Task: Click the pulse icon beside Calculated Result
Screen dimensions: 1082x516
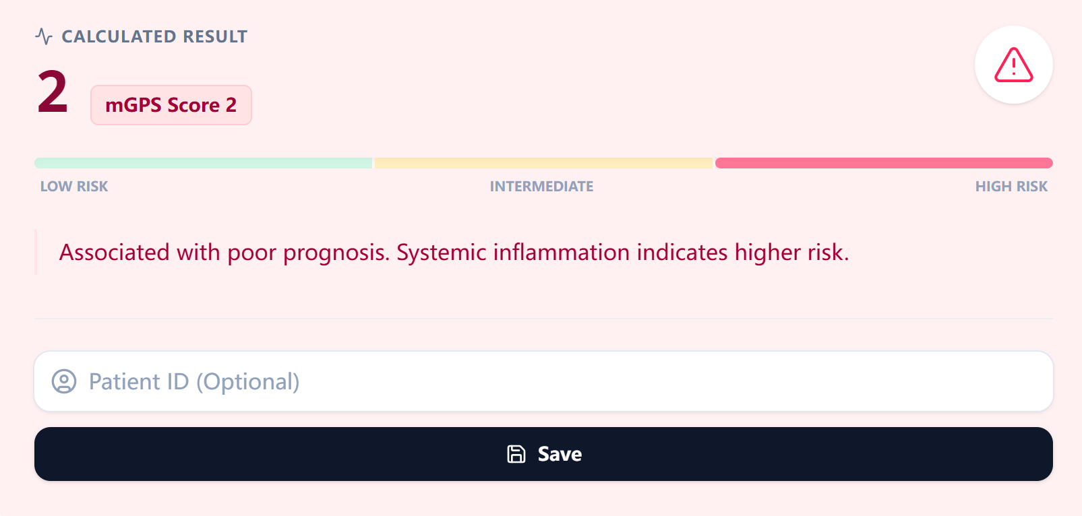Action: coord(44,36)
